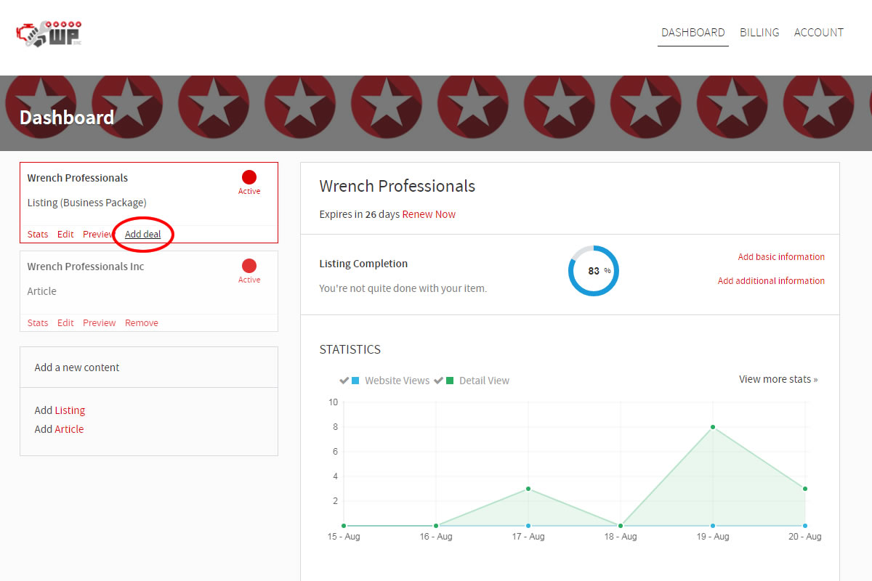Click the Dashboard banner title

[x=67, y=118]
